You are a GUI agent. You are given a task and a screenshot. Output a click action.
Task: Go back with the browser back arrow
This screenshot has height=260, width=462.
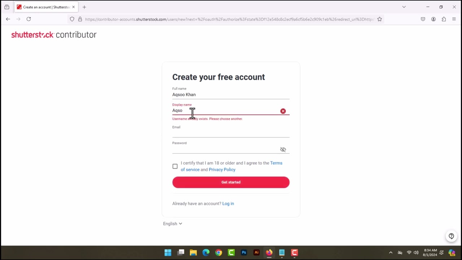(8, 19)
